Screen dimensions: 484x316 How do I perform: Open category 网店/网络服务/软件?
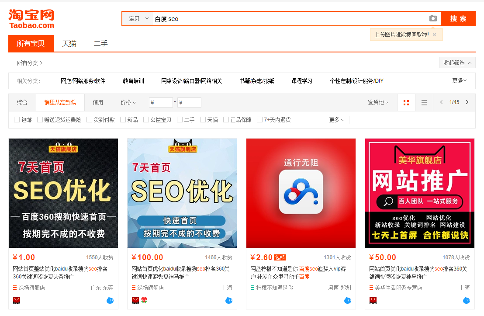click(x=83, y=81)
